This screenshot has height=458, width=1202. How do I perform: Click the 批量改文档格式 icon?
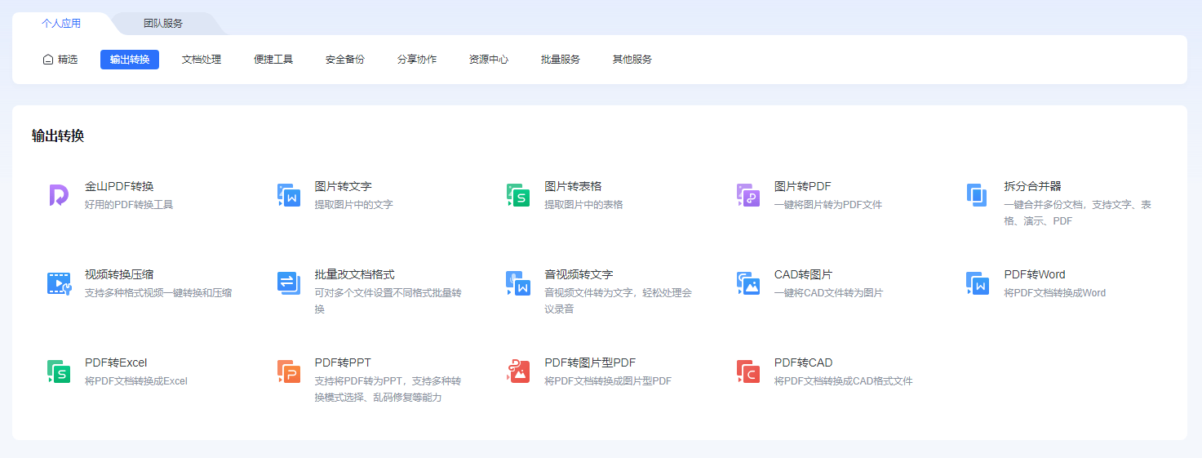pyautogui.click(x=289, y=283)
